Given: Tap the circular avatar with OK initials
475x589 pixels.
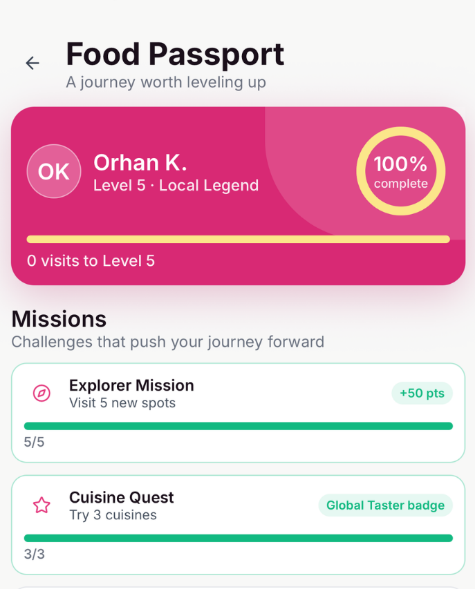Looking at the screenshot, I should pyautogui.click(x=53, y=171).
